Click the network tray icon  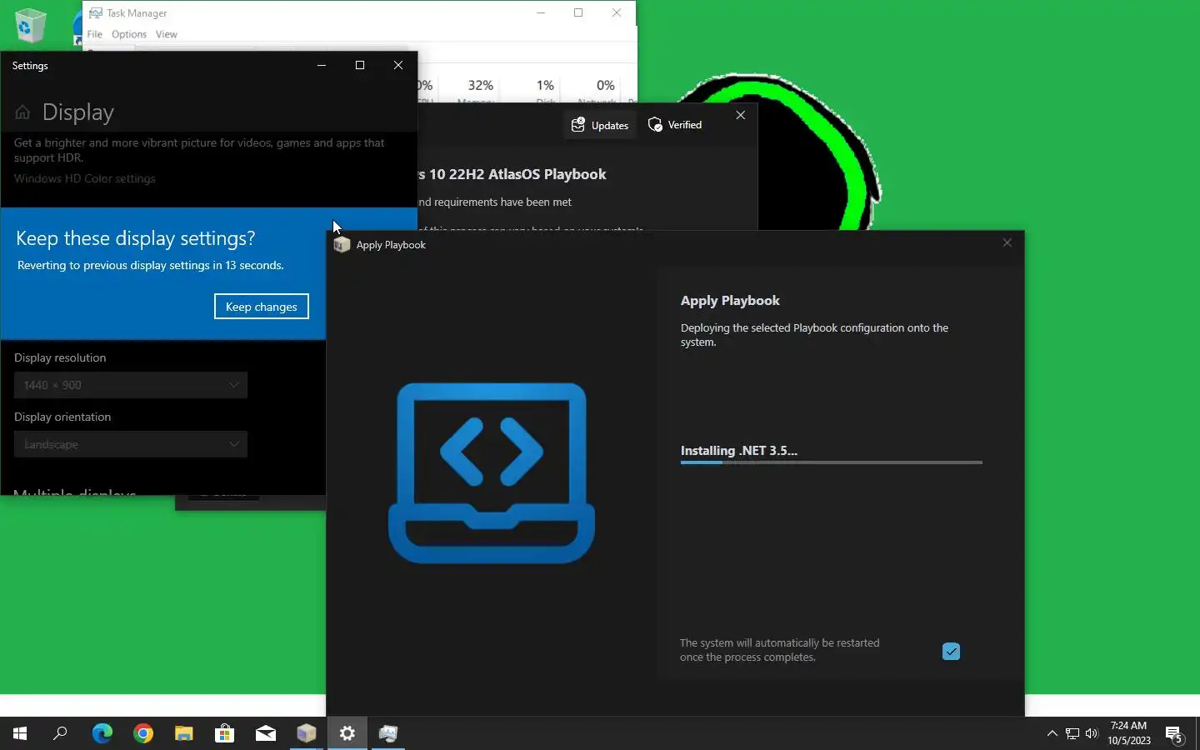[x=1072, y=733]
